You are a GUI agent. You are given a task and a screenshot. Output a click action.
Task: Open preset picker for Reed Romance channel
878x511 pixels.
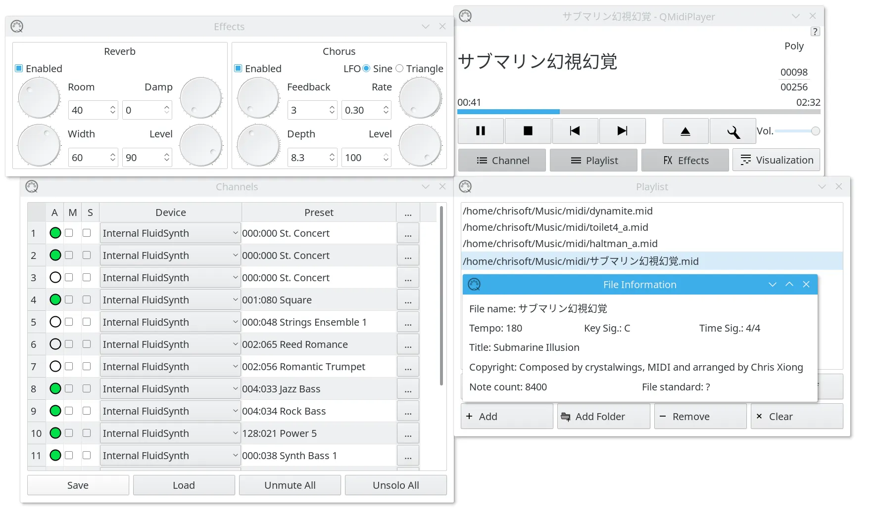point(408,344)
